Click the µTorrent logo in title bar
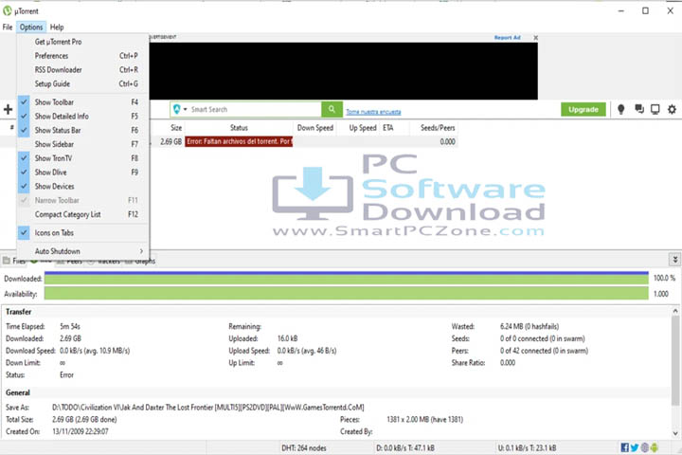This screenshot has height=455, width=682. click(x=8, y=10)
